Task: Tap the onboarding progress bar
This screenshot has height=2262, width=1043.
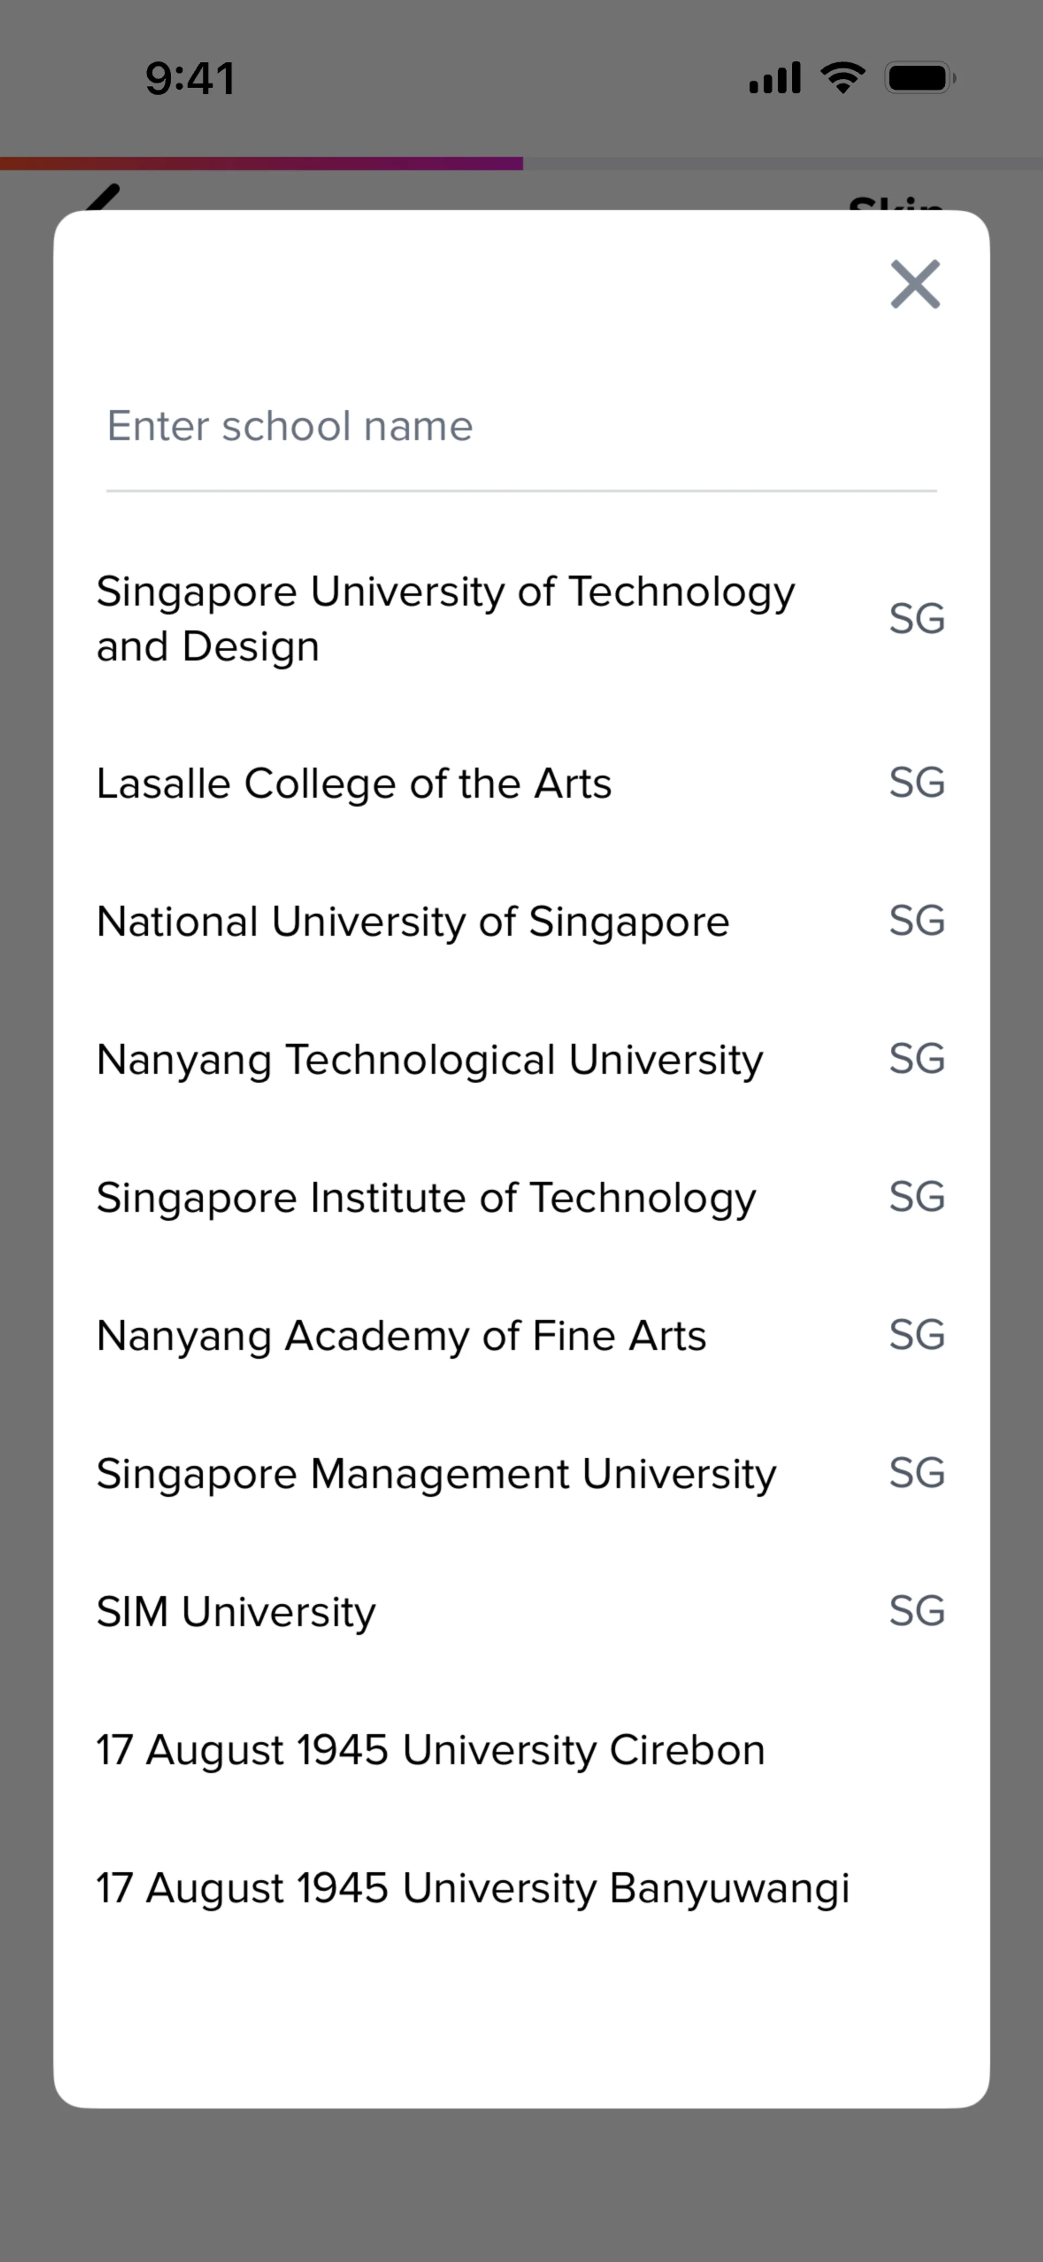Action: 521,164
